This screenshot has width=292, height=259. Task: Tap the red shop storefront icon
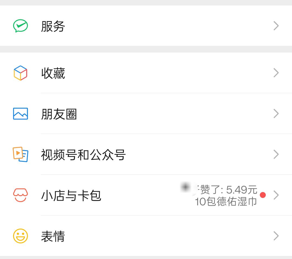[x=21, y=195]
